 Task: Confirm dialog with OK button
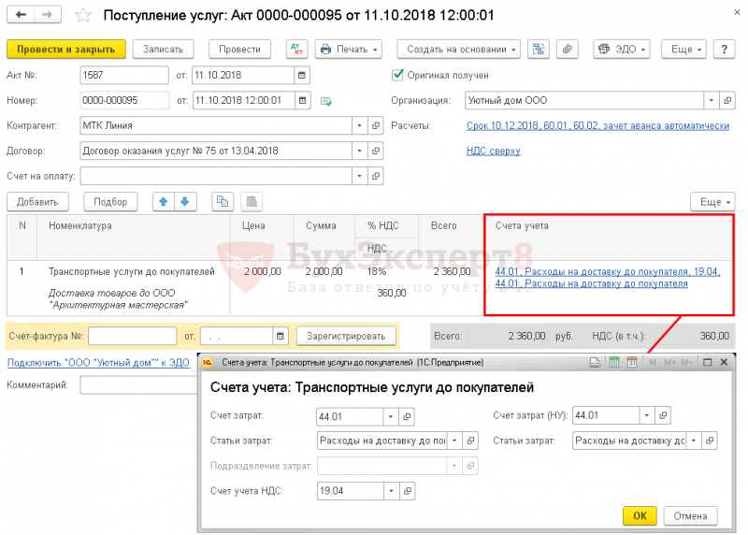pyautogui.click(x=640, y=516)
